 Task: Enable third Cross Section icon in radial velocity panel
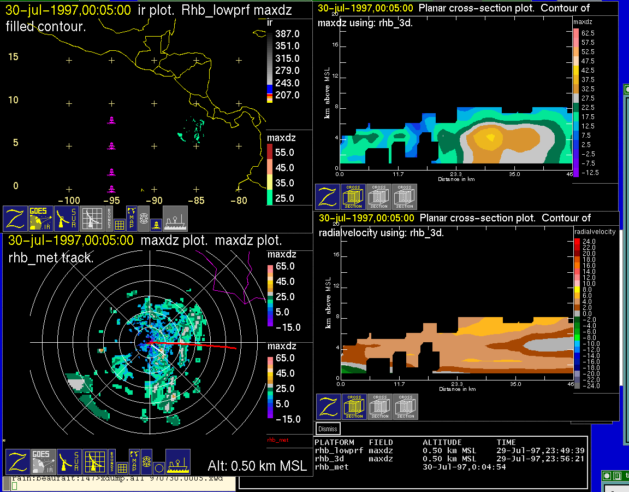[x=406, y=407]
